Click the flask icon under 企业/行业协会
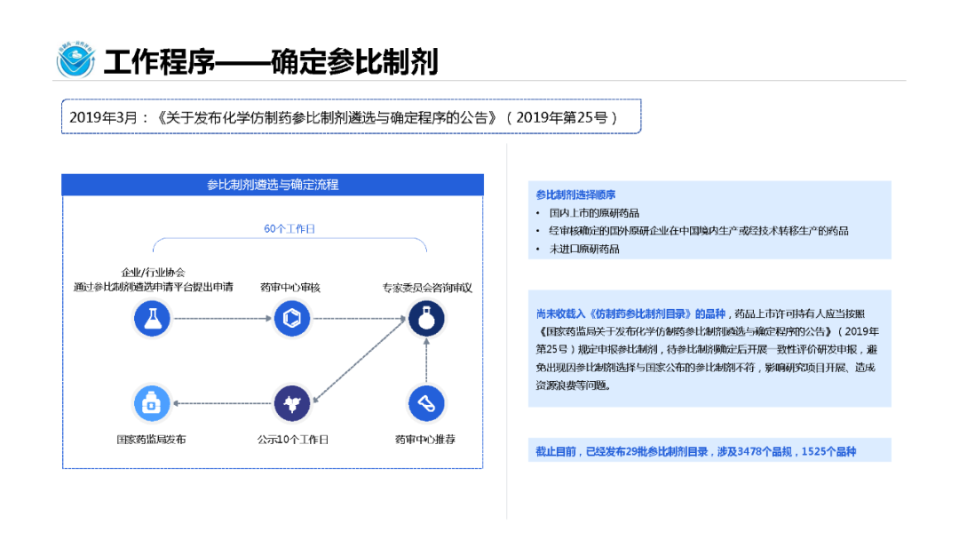The height and width of the screenshot is (540, 959). [152, 319]
